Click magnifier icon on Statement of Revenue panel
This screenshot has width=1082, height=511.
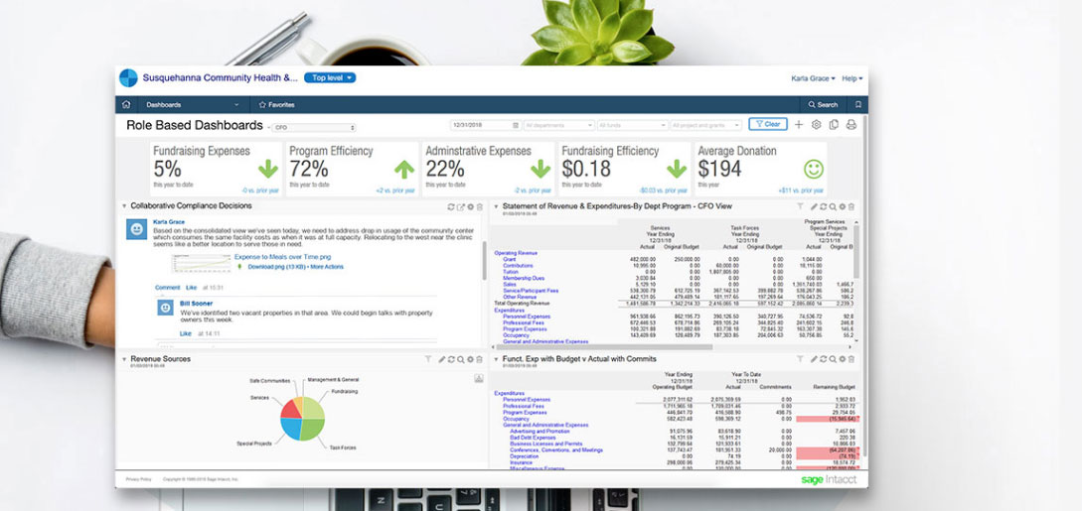[833, 206]
